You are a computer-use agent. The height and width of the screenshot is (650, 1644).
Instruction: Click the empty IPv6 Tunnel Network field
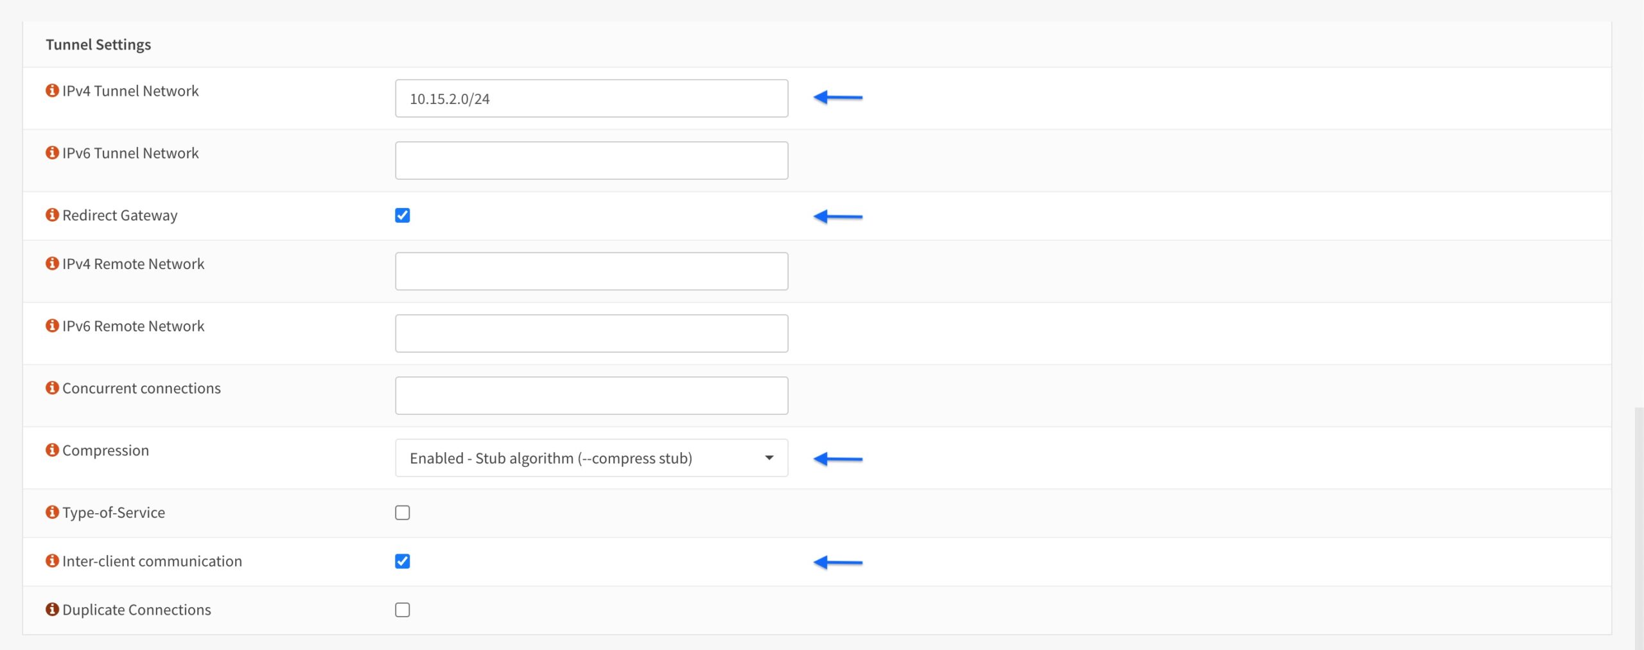click(x=591, y=160)
